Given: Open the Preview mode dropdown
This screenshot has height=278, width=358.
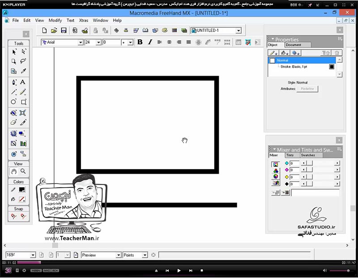Looking at the screenshot, I should [118, 255].
